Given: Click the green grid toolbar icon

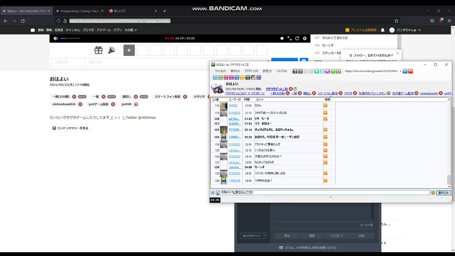Looking at the screenshot, I should coord(333,71).
